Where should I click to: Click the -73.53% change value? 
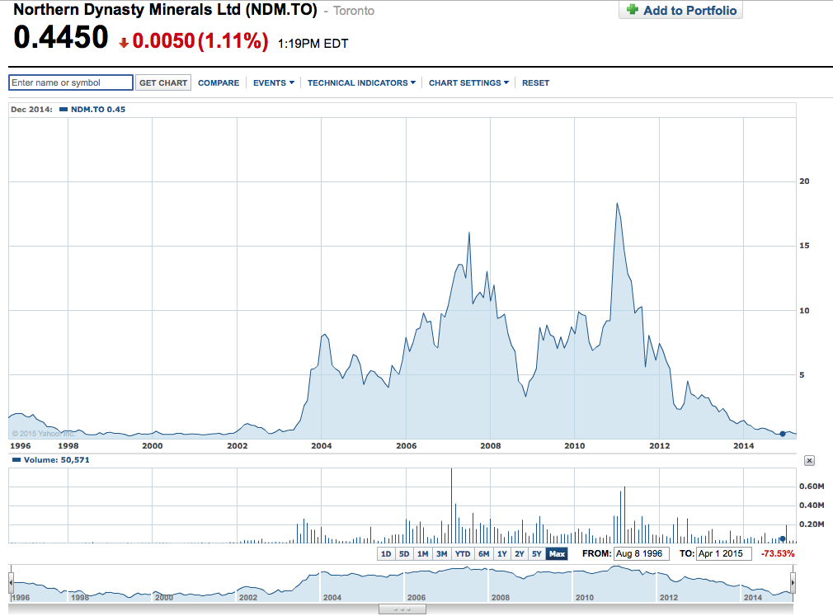[x=778, y=554]
